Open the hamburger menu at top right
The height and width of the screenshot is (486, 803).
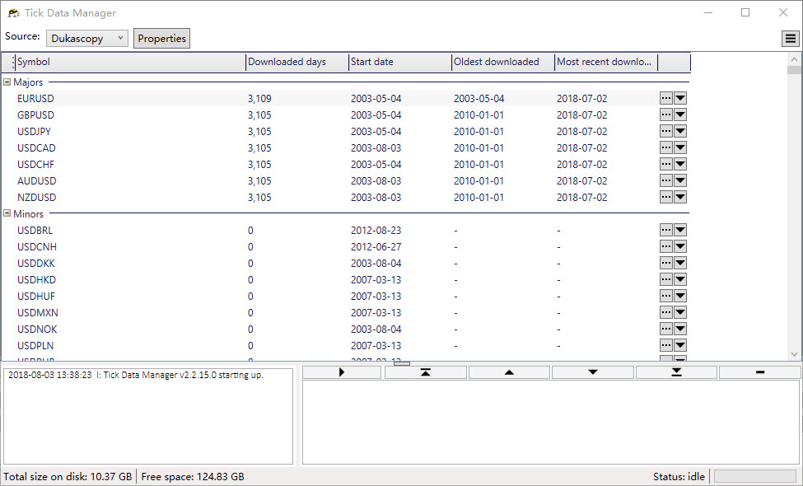click(x=790, y=39)
